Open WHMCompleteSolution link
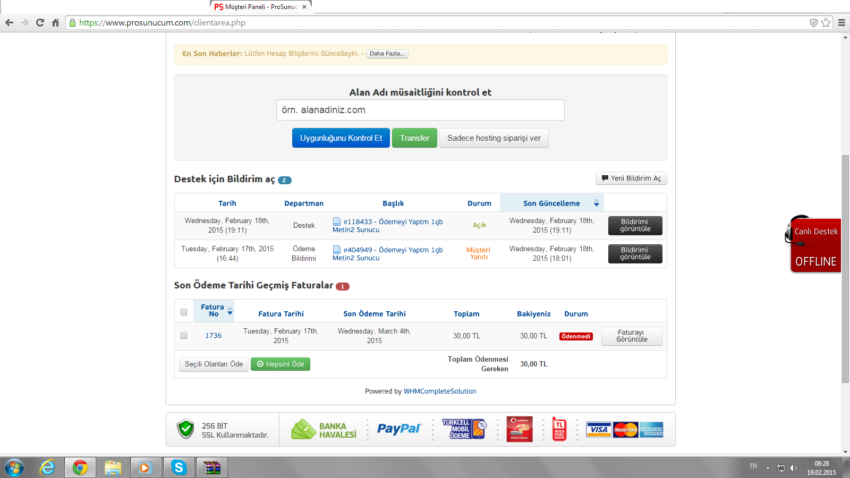Viewport: 850px width, 478px height. click(440, 391)
